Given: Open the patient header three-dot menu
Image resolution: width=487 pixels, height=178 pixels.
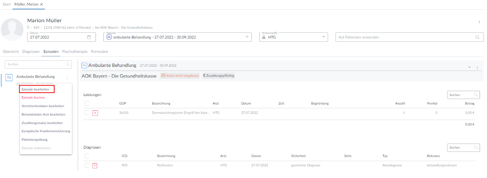Looking at the screenshot, I should 479,22.
